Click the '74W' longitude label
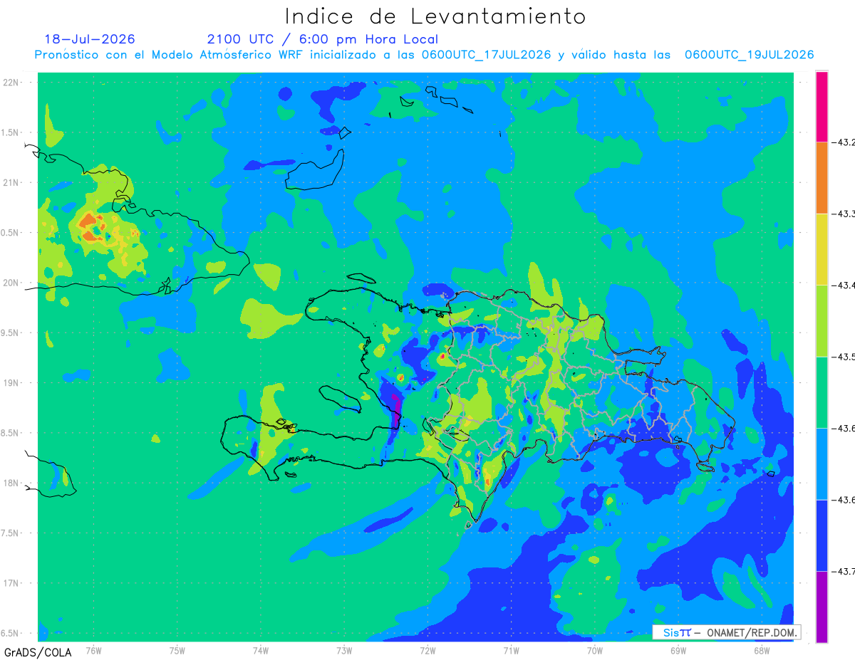Viewport: 855px width, 660px height. pos(261,651)
